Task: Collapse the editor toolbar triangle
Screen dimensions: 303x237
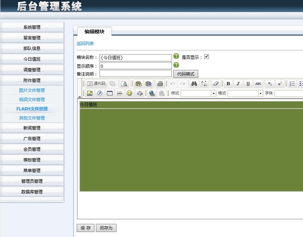Action: pyautogui.click(x=79, y=97)
